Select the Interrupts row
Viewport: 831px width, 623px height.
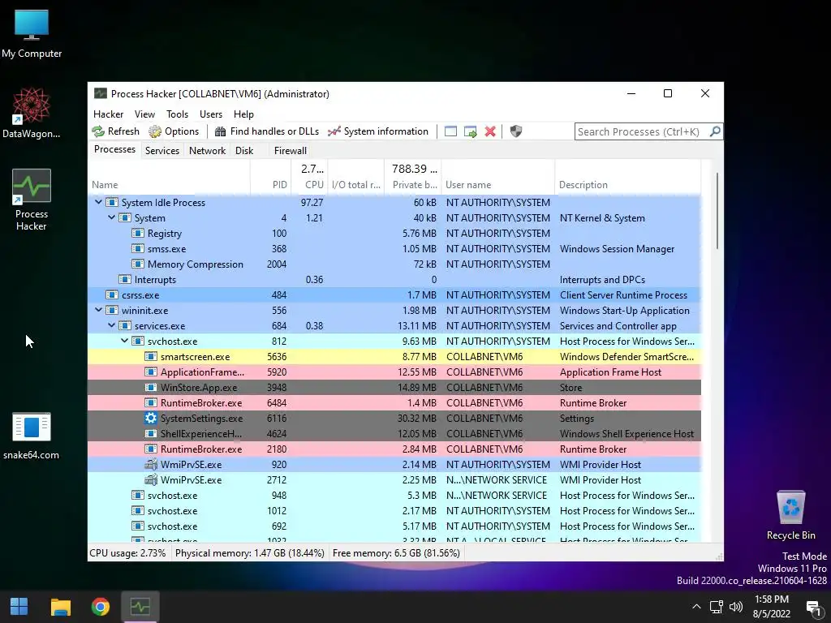pyautogui.click(x=394, y=279)
